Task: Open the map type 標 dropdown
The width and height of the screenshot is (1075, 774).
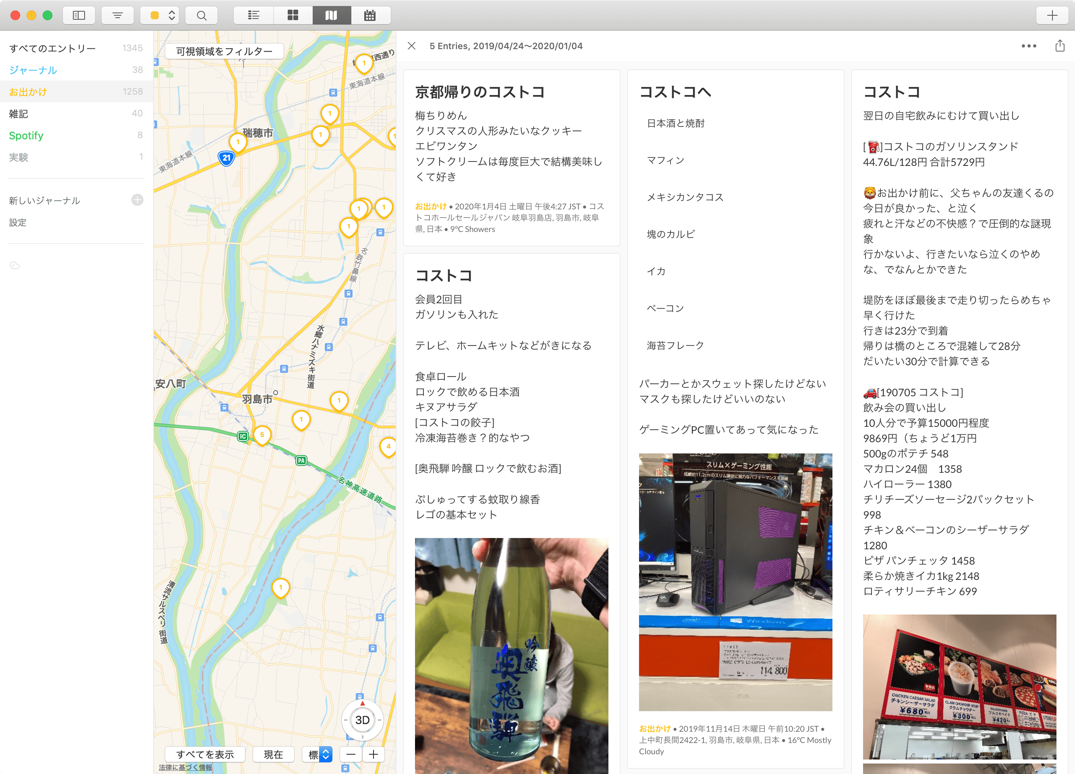Action: [x=318, y=754]
